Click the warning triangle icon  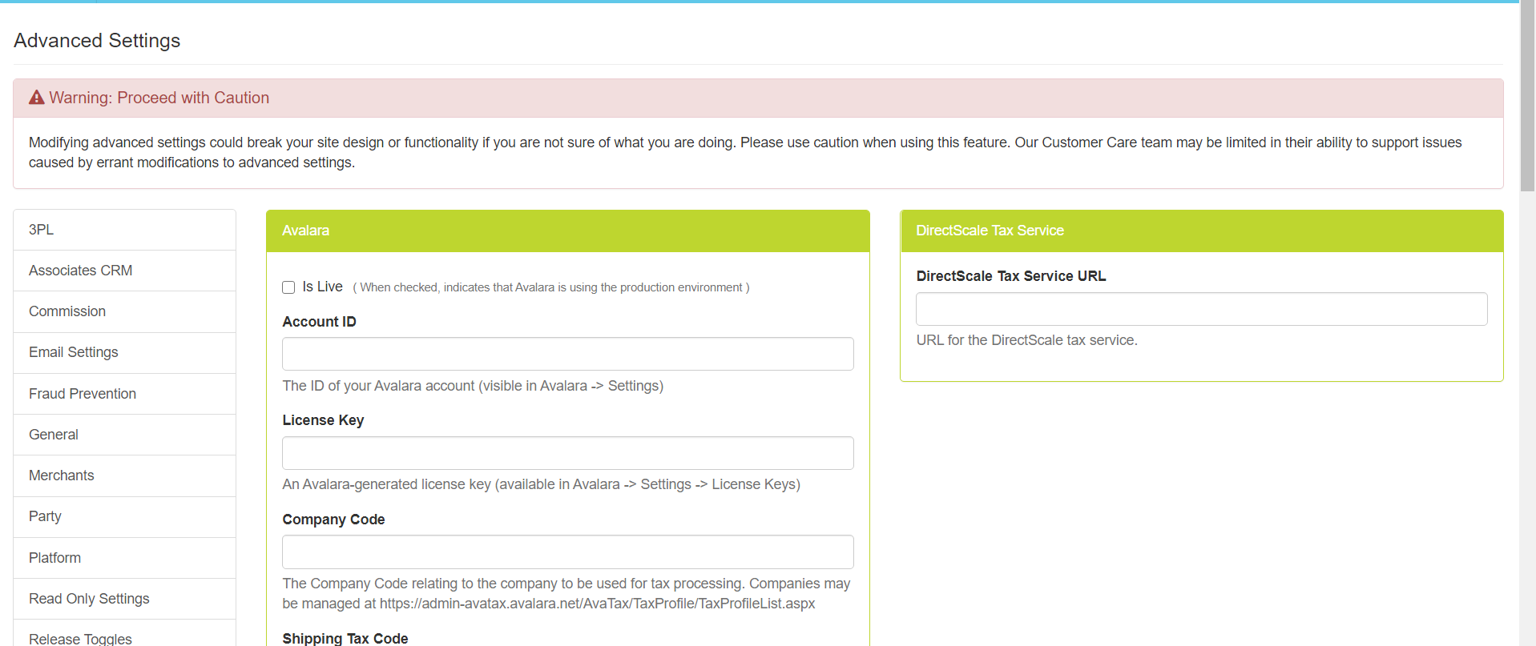[37, 98]
